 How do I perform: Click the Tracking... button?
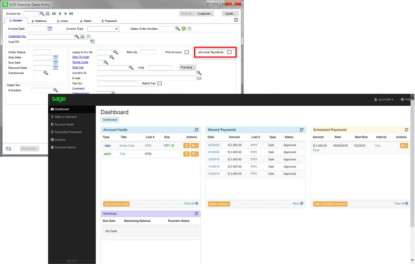coord(187,68)
